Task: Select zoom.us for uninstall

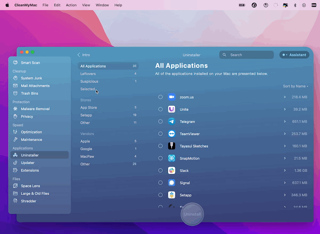Action: 161,97
